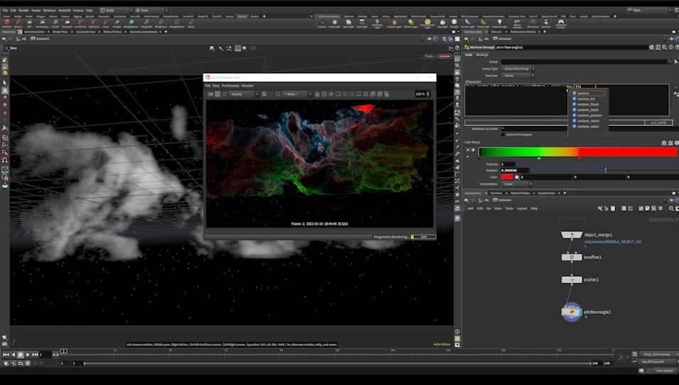Click the remove ramp point x button
The height and width of the screenshot is (385, 679).
coord(468,150)
